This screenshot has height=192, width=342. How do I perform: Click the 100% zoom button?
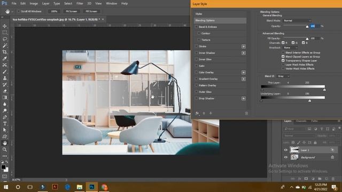coord(54,11)
